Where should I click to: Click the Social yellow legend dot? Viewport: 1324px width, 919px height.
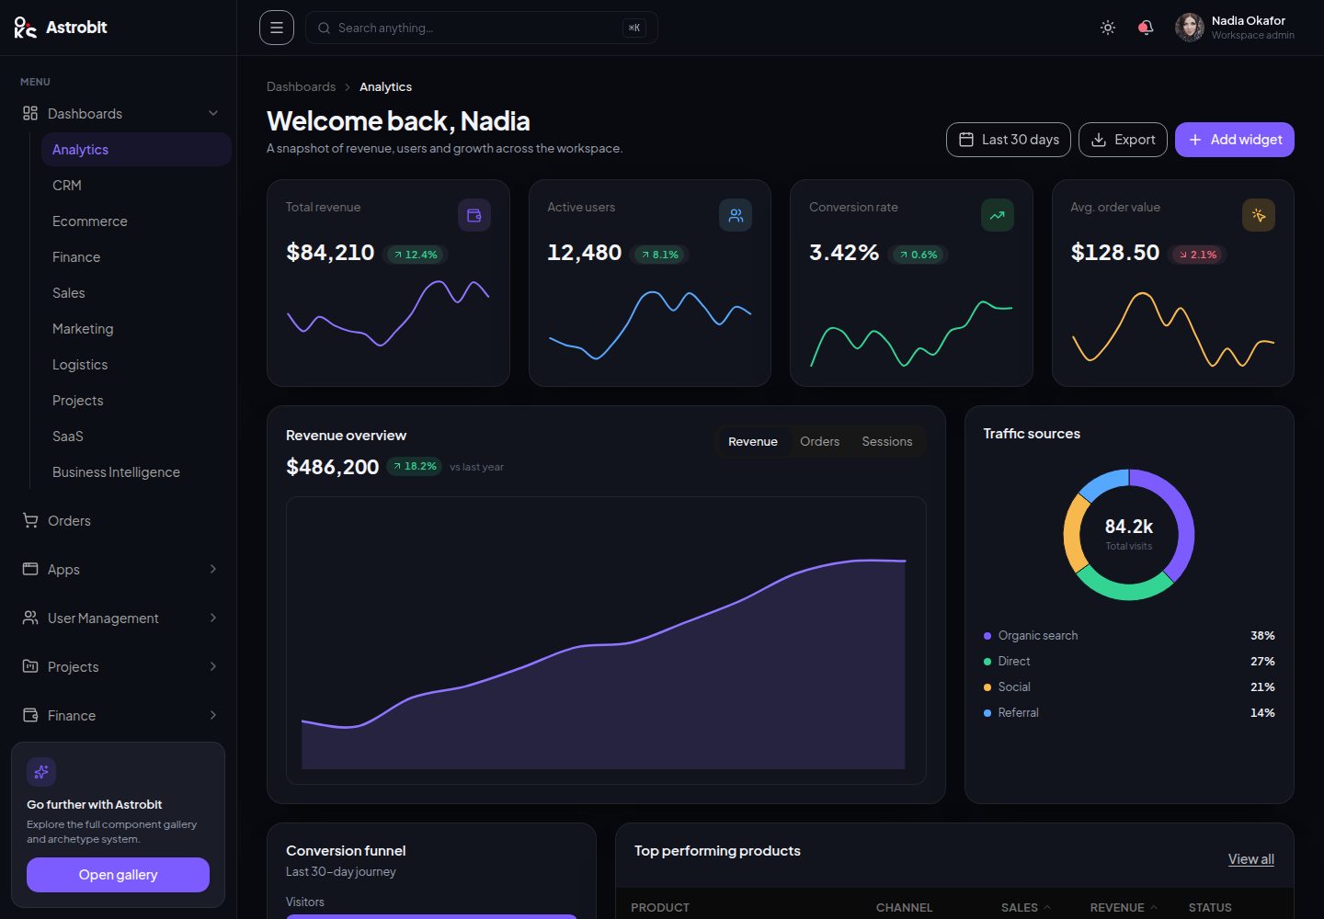[987, 687]
